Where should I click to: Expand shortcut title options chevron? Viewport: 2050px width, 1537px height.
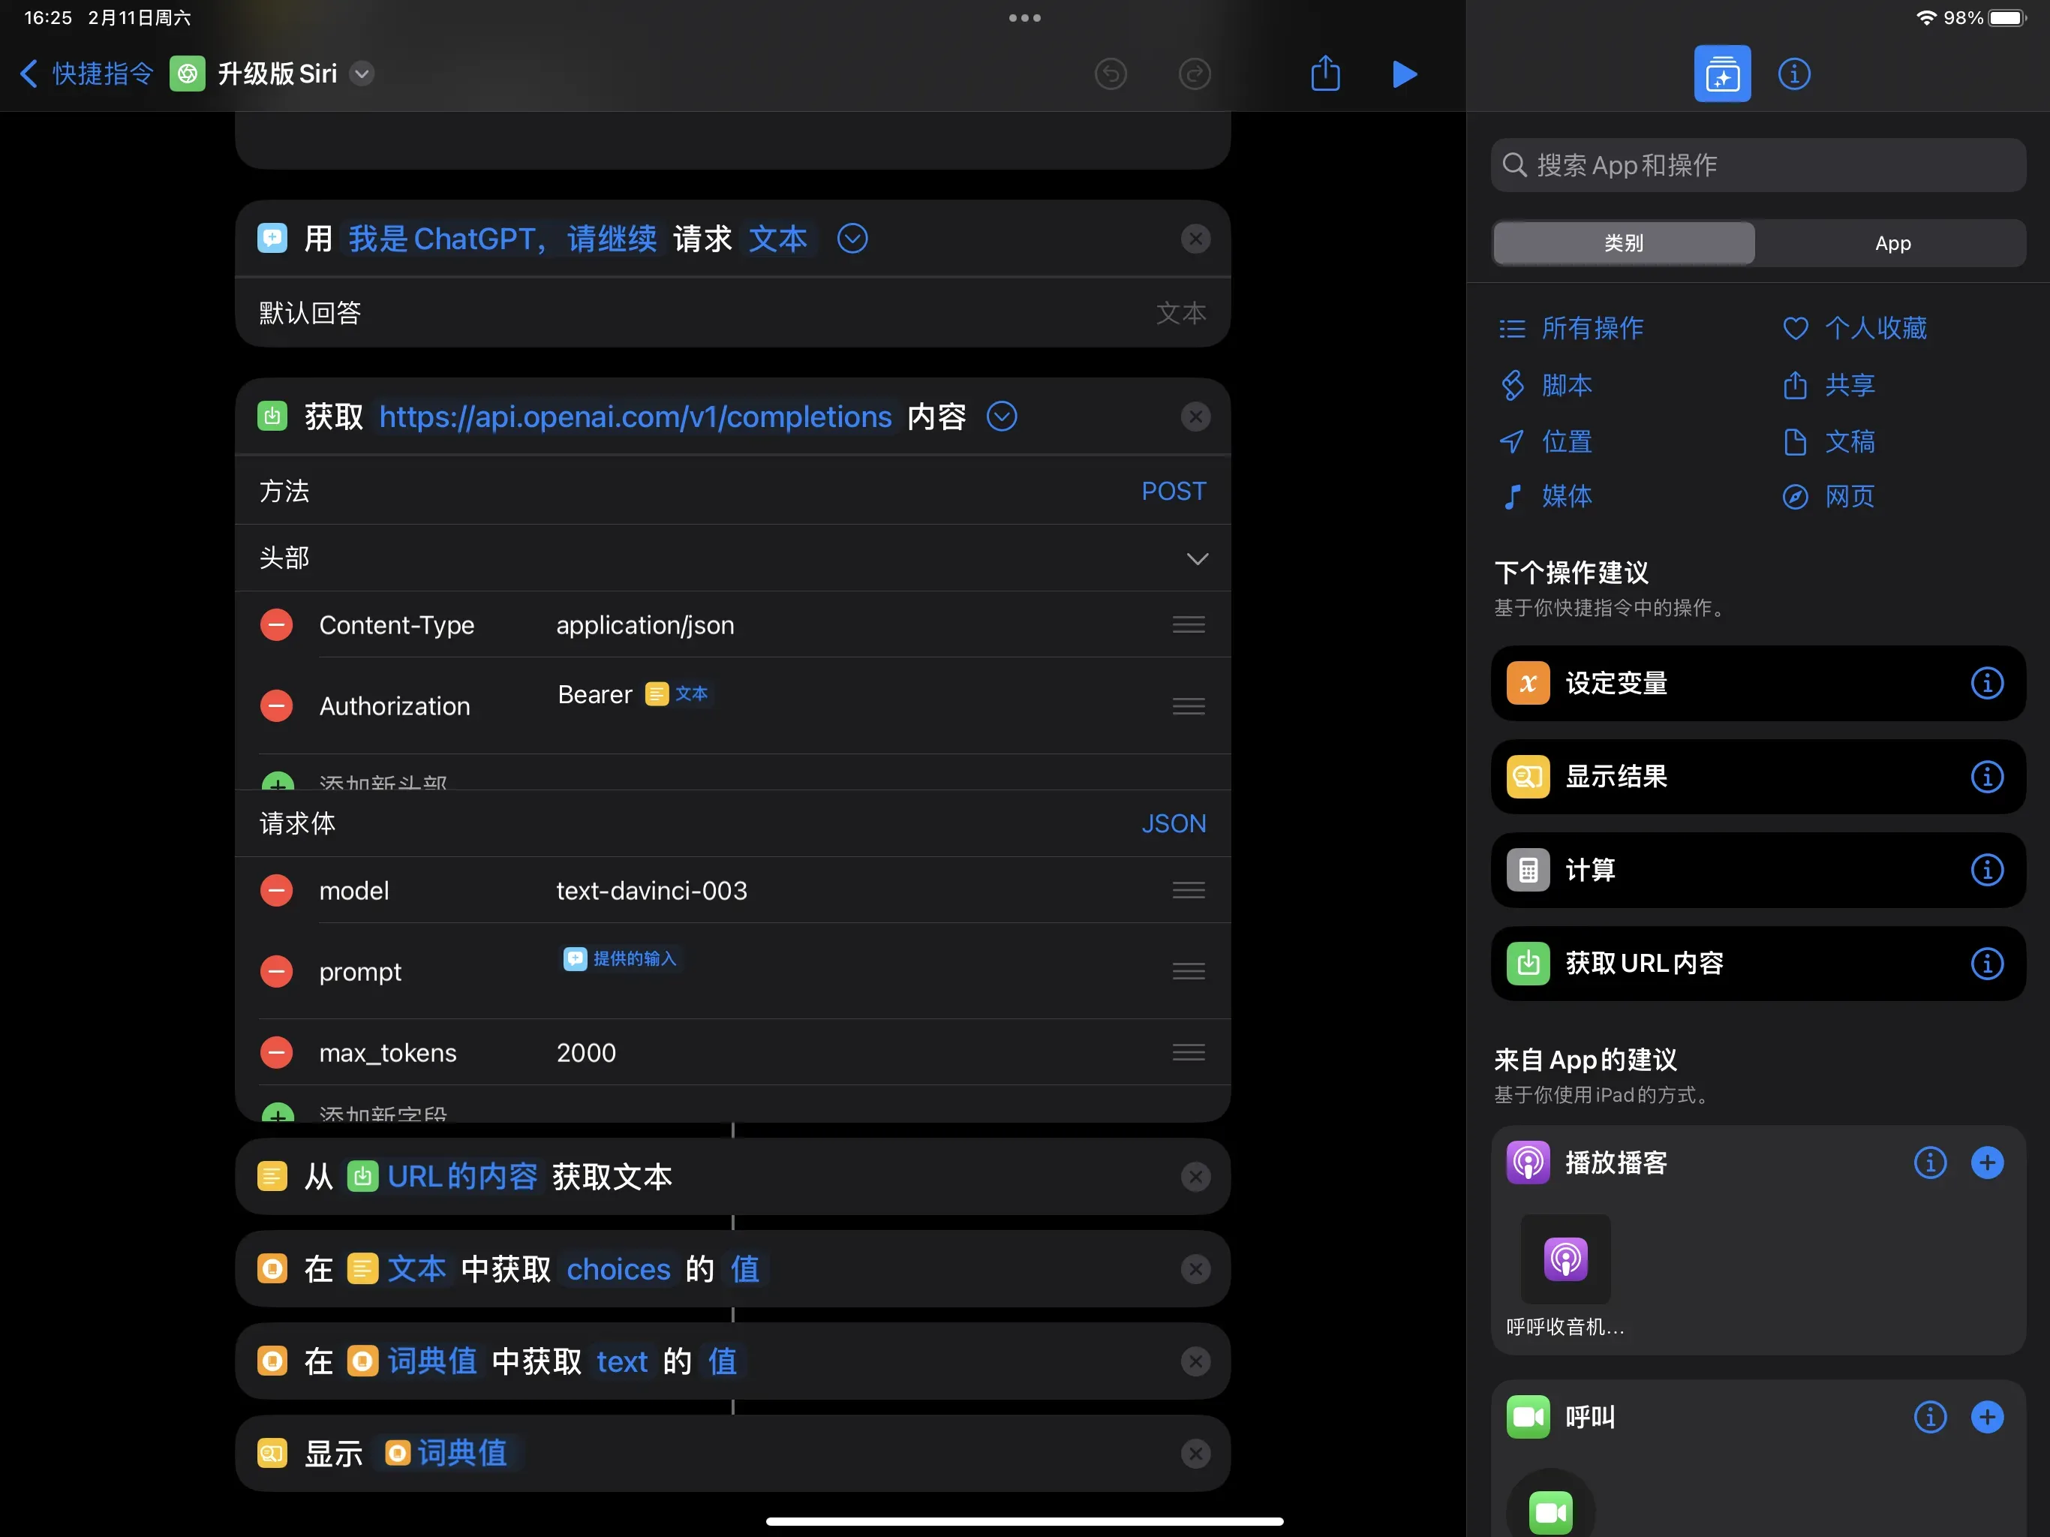point(362,74)
